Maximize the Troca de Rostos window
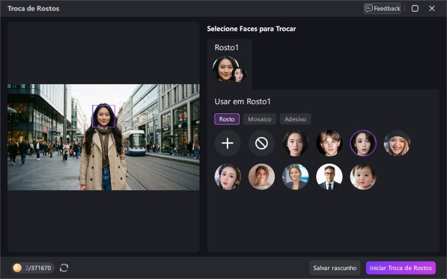447x279 pixels. tap(415, 8)
